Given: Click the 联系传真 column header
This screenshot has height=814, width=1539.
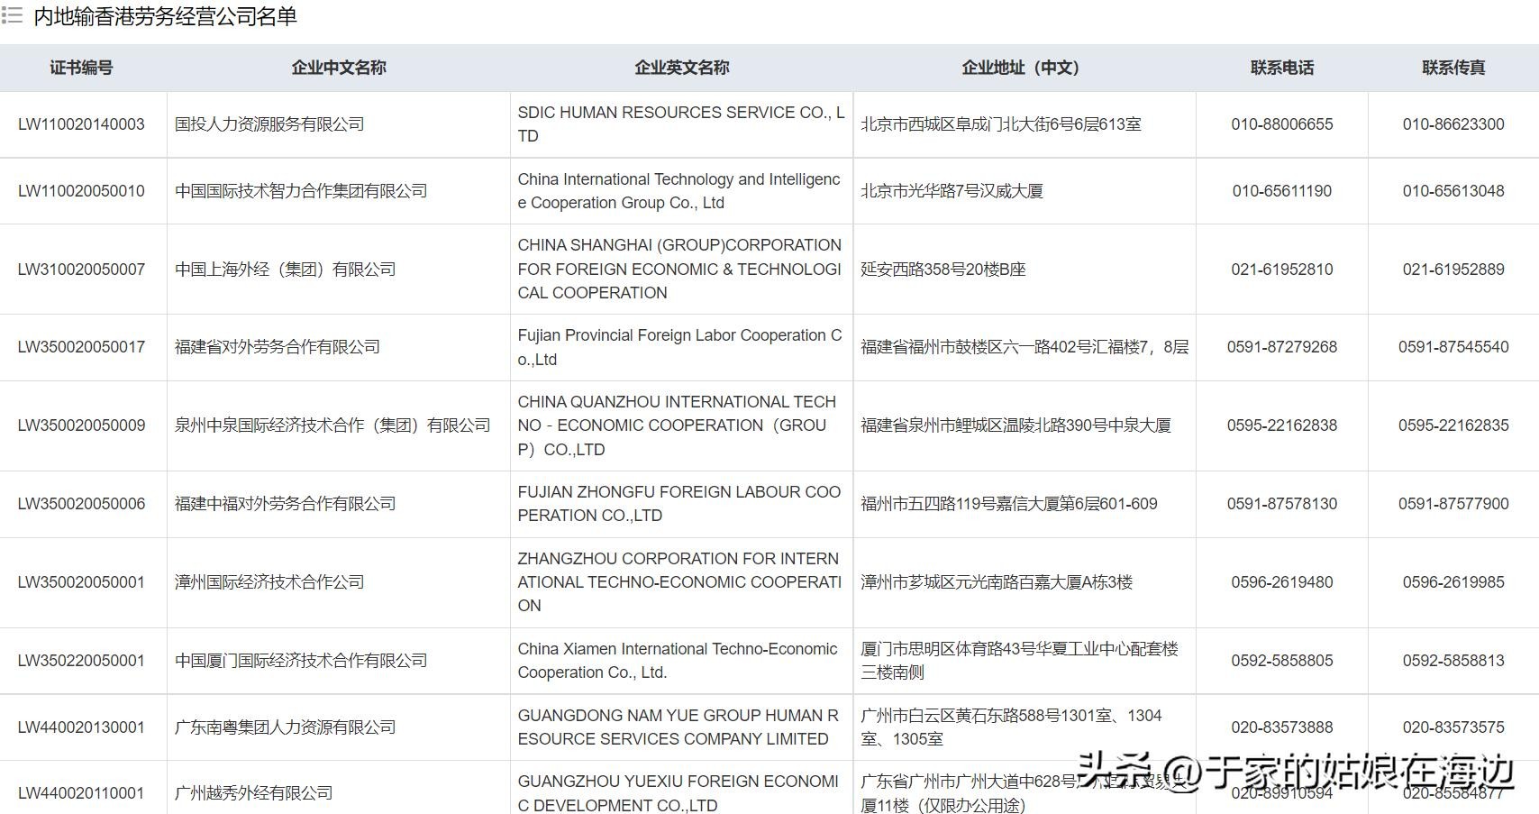Looking at the screenshot, I should 1452,68.
